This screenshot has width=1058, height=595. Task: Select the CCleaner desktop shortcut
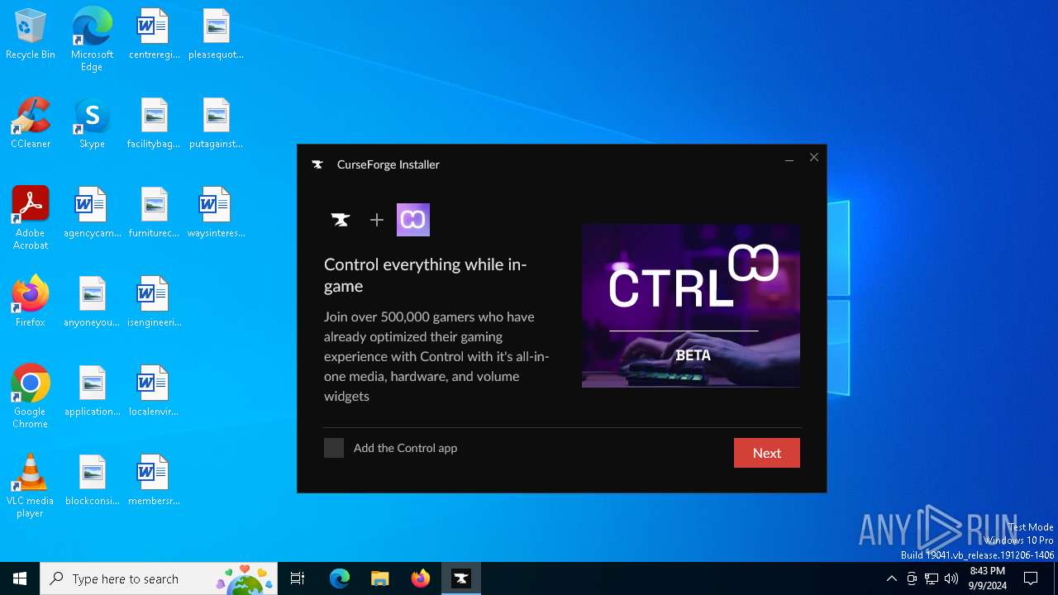31,124
